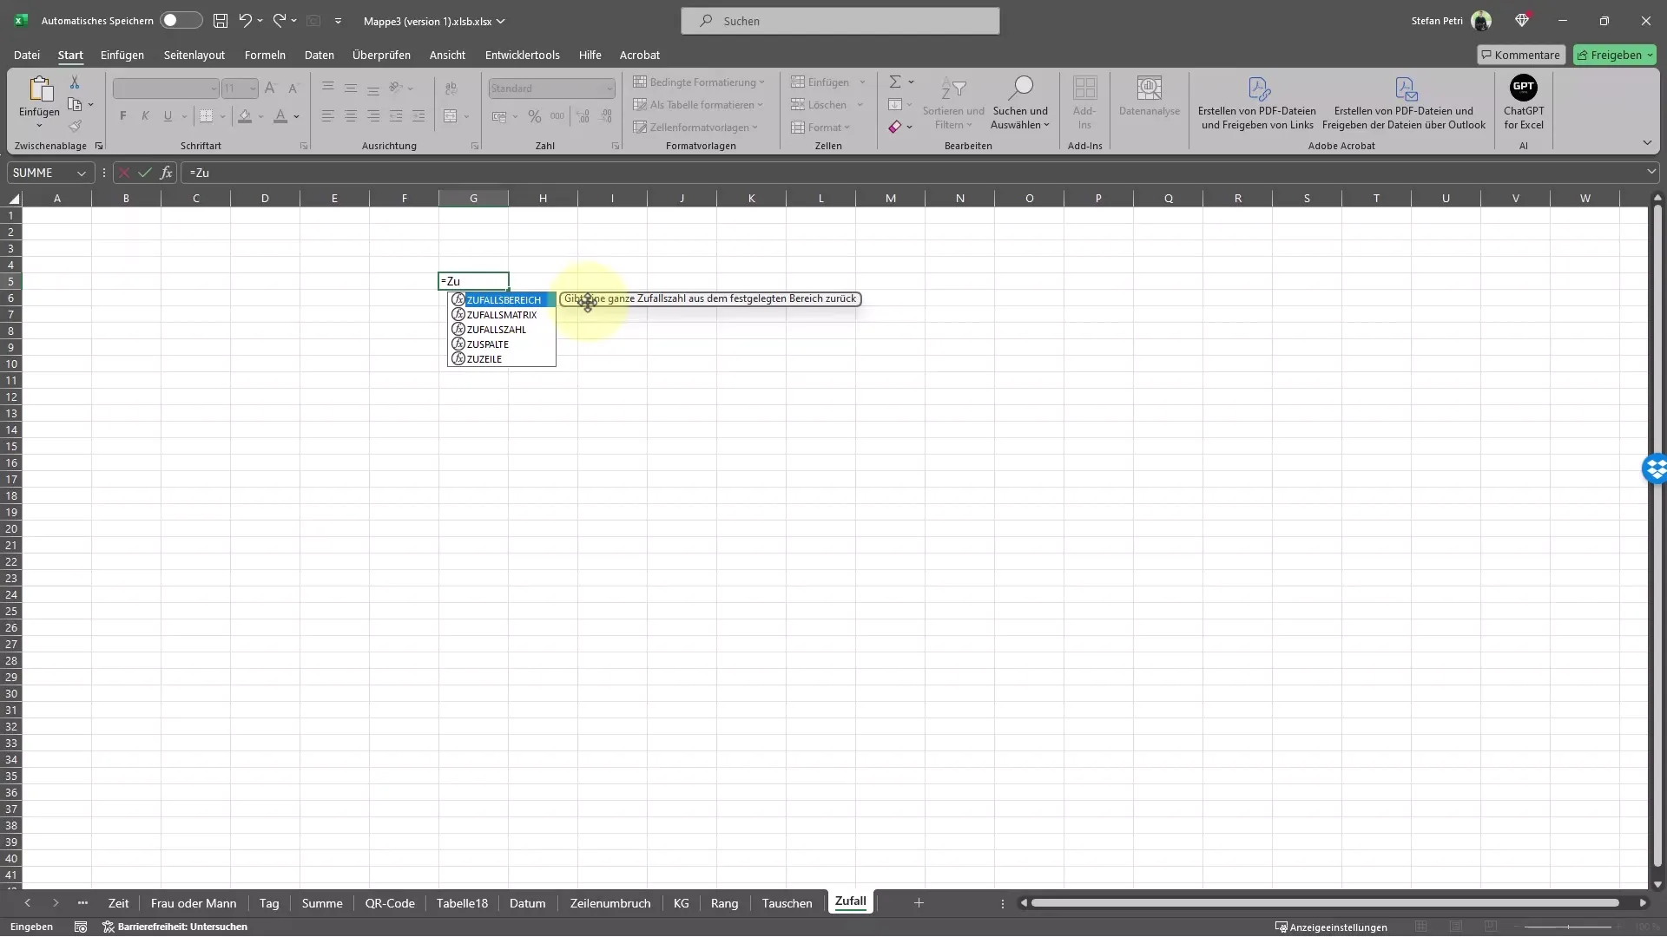
Task: Select column G header
Action: pyautogui.click(x=473, y=199)
